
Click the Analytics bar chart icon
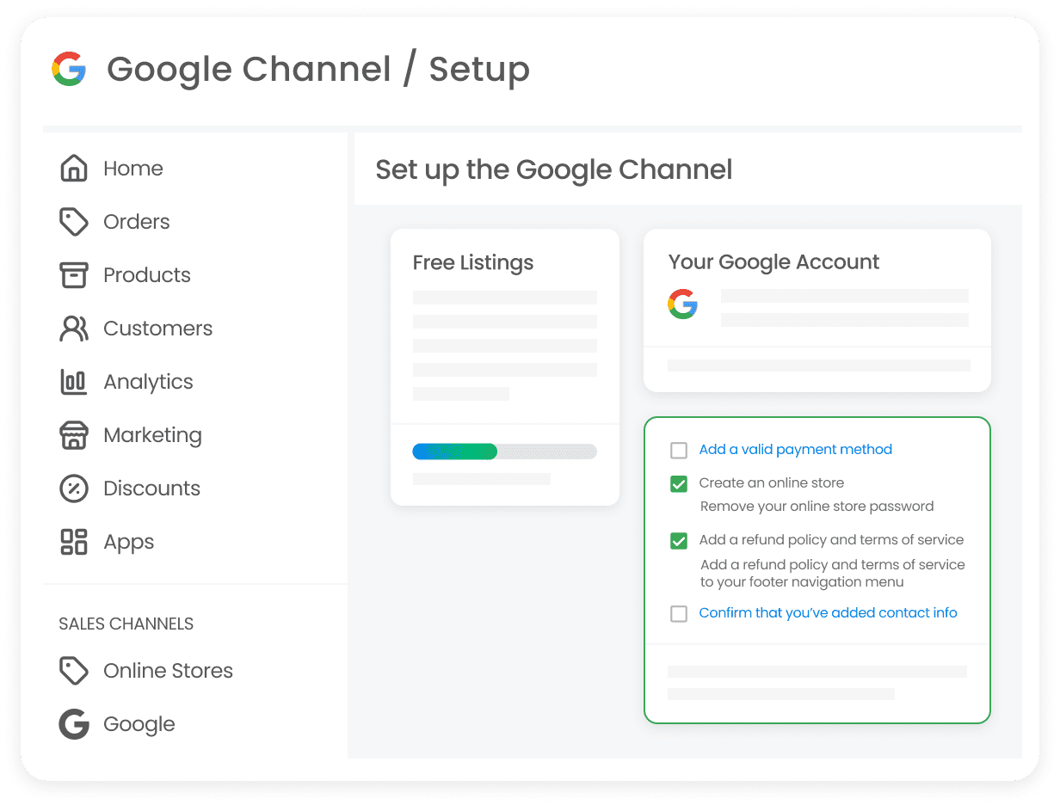coord(74,381)
